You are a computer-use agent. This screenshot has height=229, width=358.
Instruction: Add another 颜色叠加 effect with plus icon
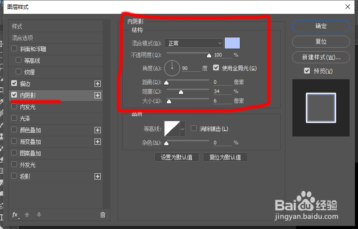point(98,130)
